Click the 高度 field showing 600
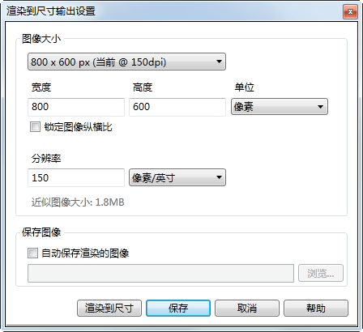Viewport: 363px width, 332px height. pos(177,107)
